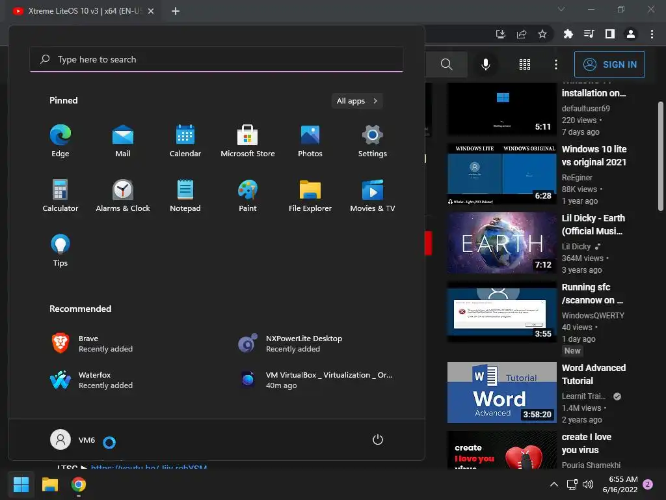Open the YouTube apps grid

click(x=525, y=64)
